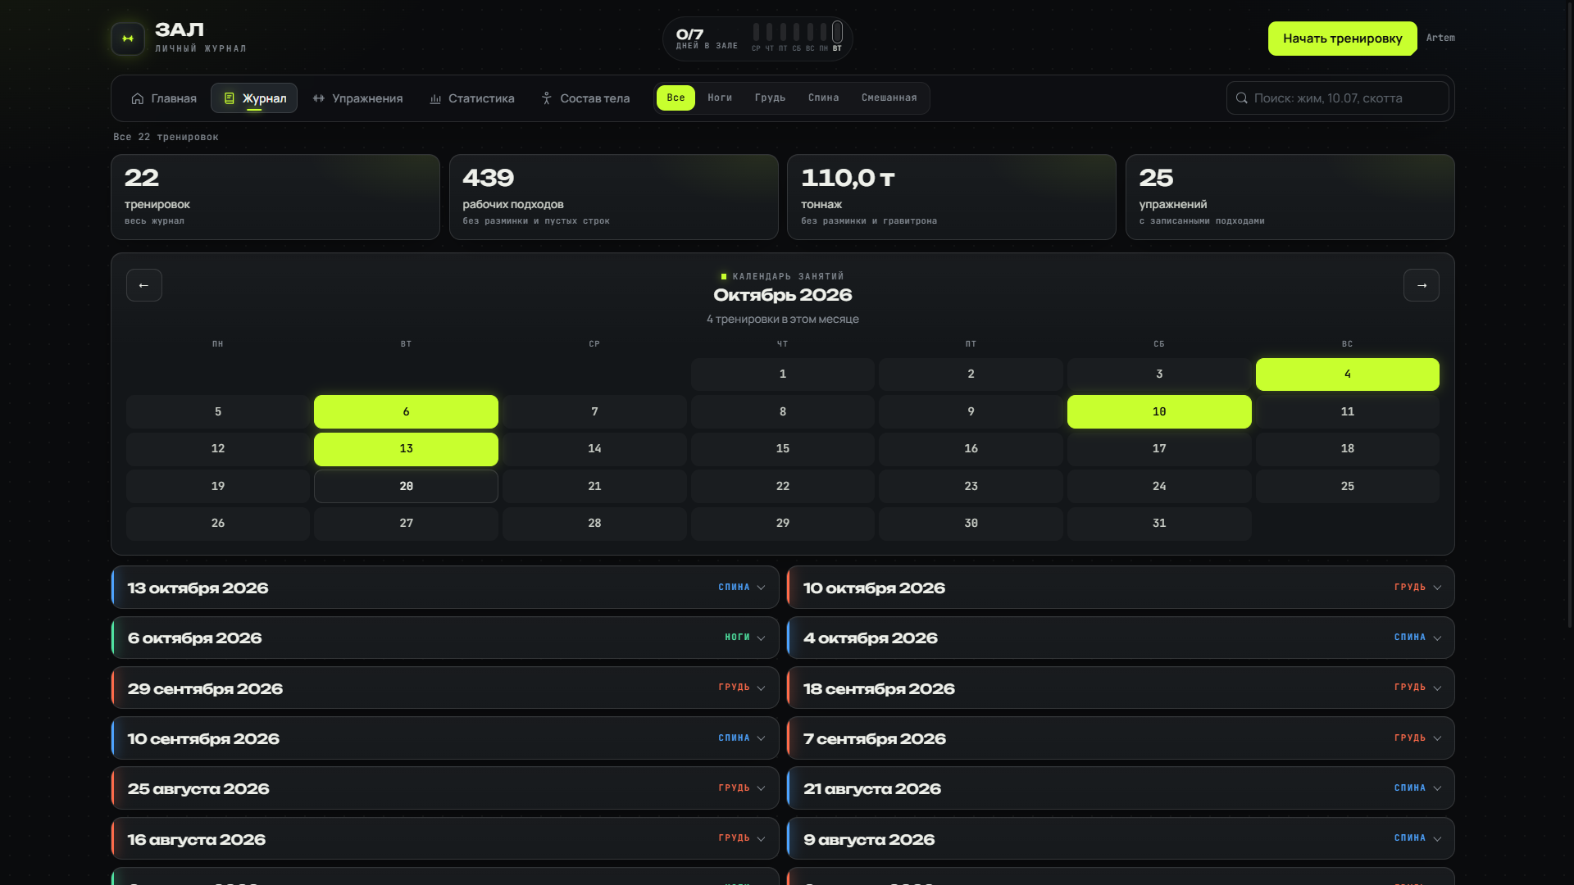Image resolution: width=1574 pixels, height=885 pixels.
Task: Click the Artem profile name
Action: 1440,38
